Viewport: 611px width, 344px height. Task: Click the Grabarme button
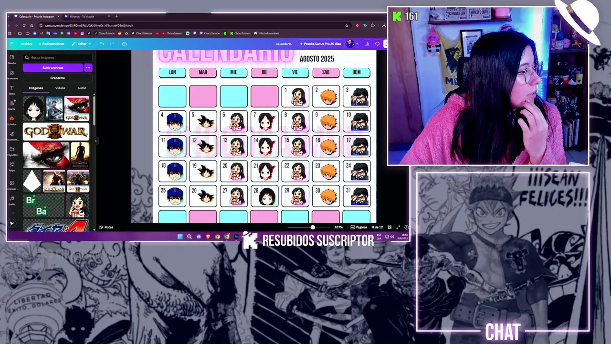pyautogui.click(x=57, y=78)
